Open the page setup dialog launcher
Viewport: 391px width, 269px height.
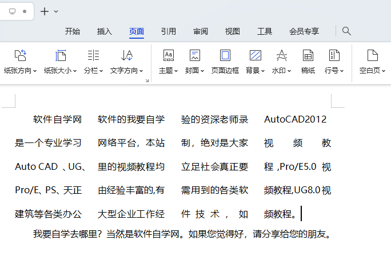pos(147,80)
